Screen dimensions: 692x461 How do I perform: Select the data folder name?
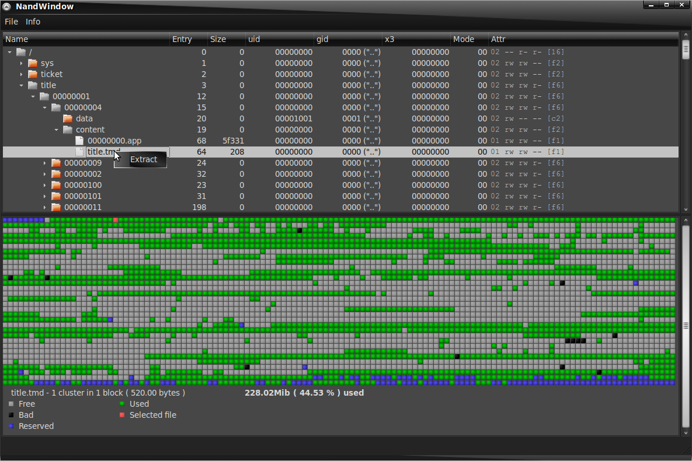pyautogui.click(x=84, y=118)
